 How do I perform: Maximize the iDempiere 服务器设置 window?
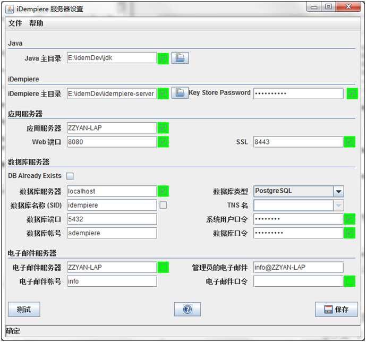point(328,7)
